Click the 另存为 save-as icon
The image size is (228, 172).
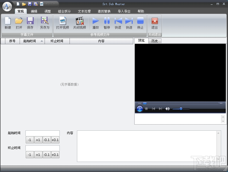45,23
